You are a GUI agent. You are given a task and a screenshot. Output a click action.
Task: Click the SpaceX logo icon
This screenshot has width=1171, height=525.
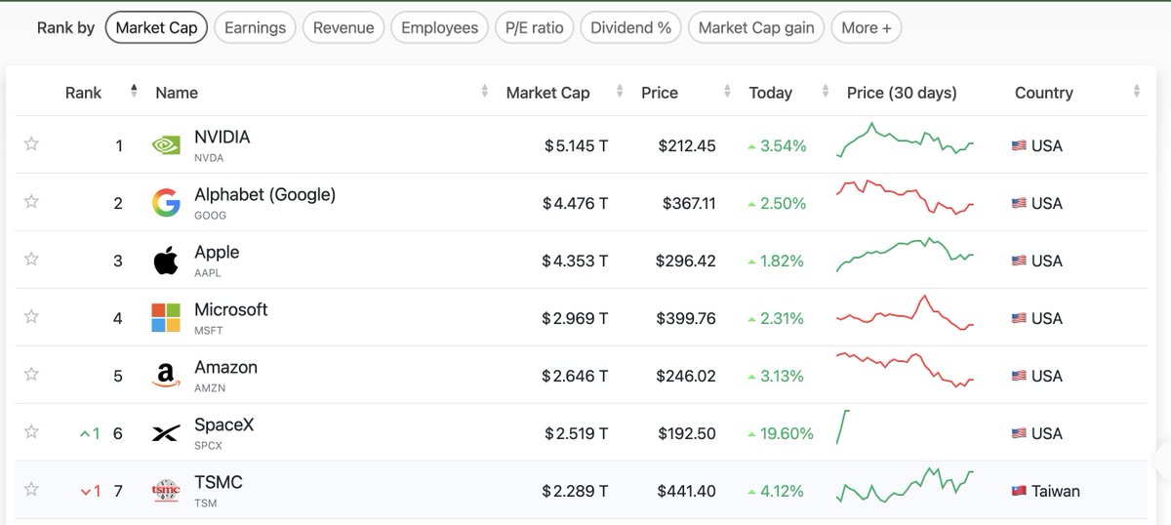click(166, 433)
